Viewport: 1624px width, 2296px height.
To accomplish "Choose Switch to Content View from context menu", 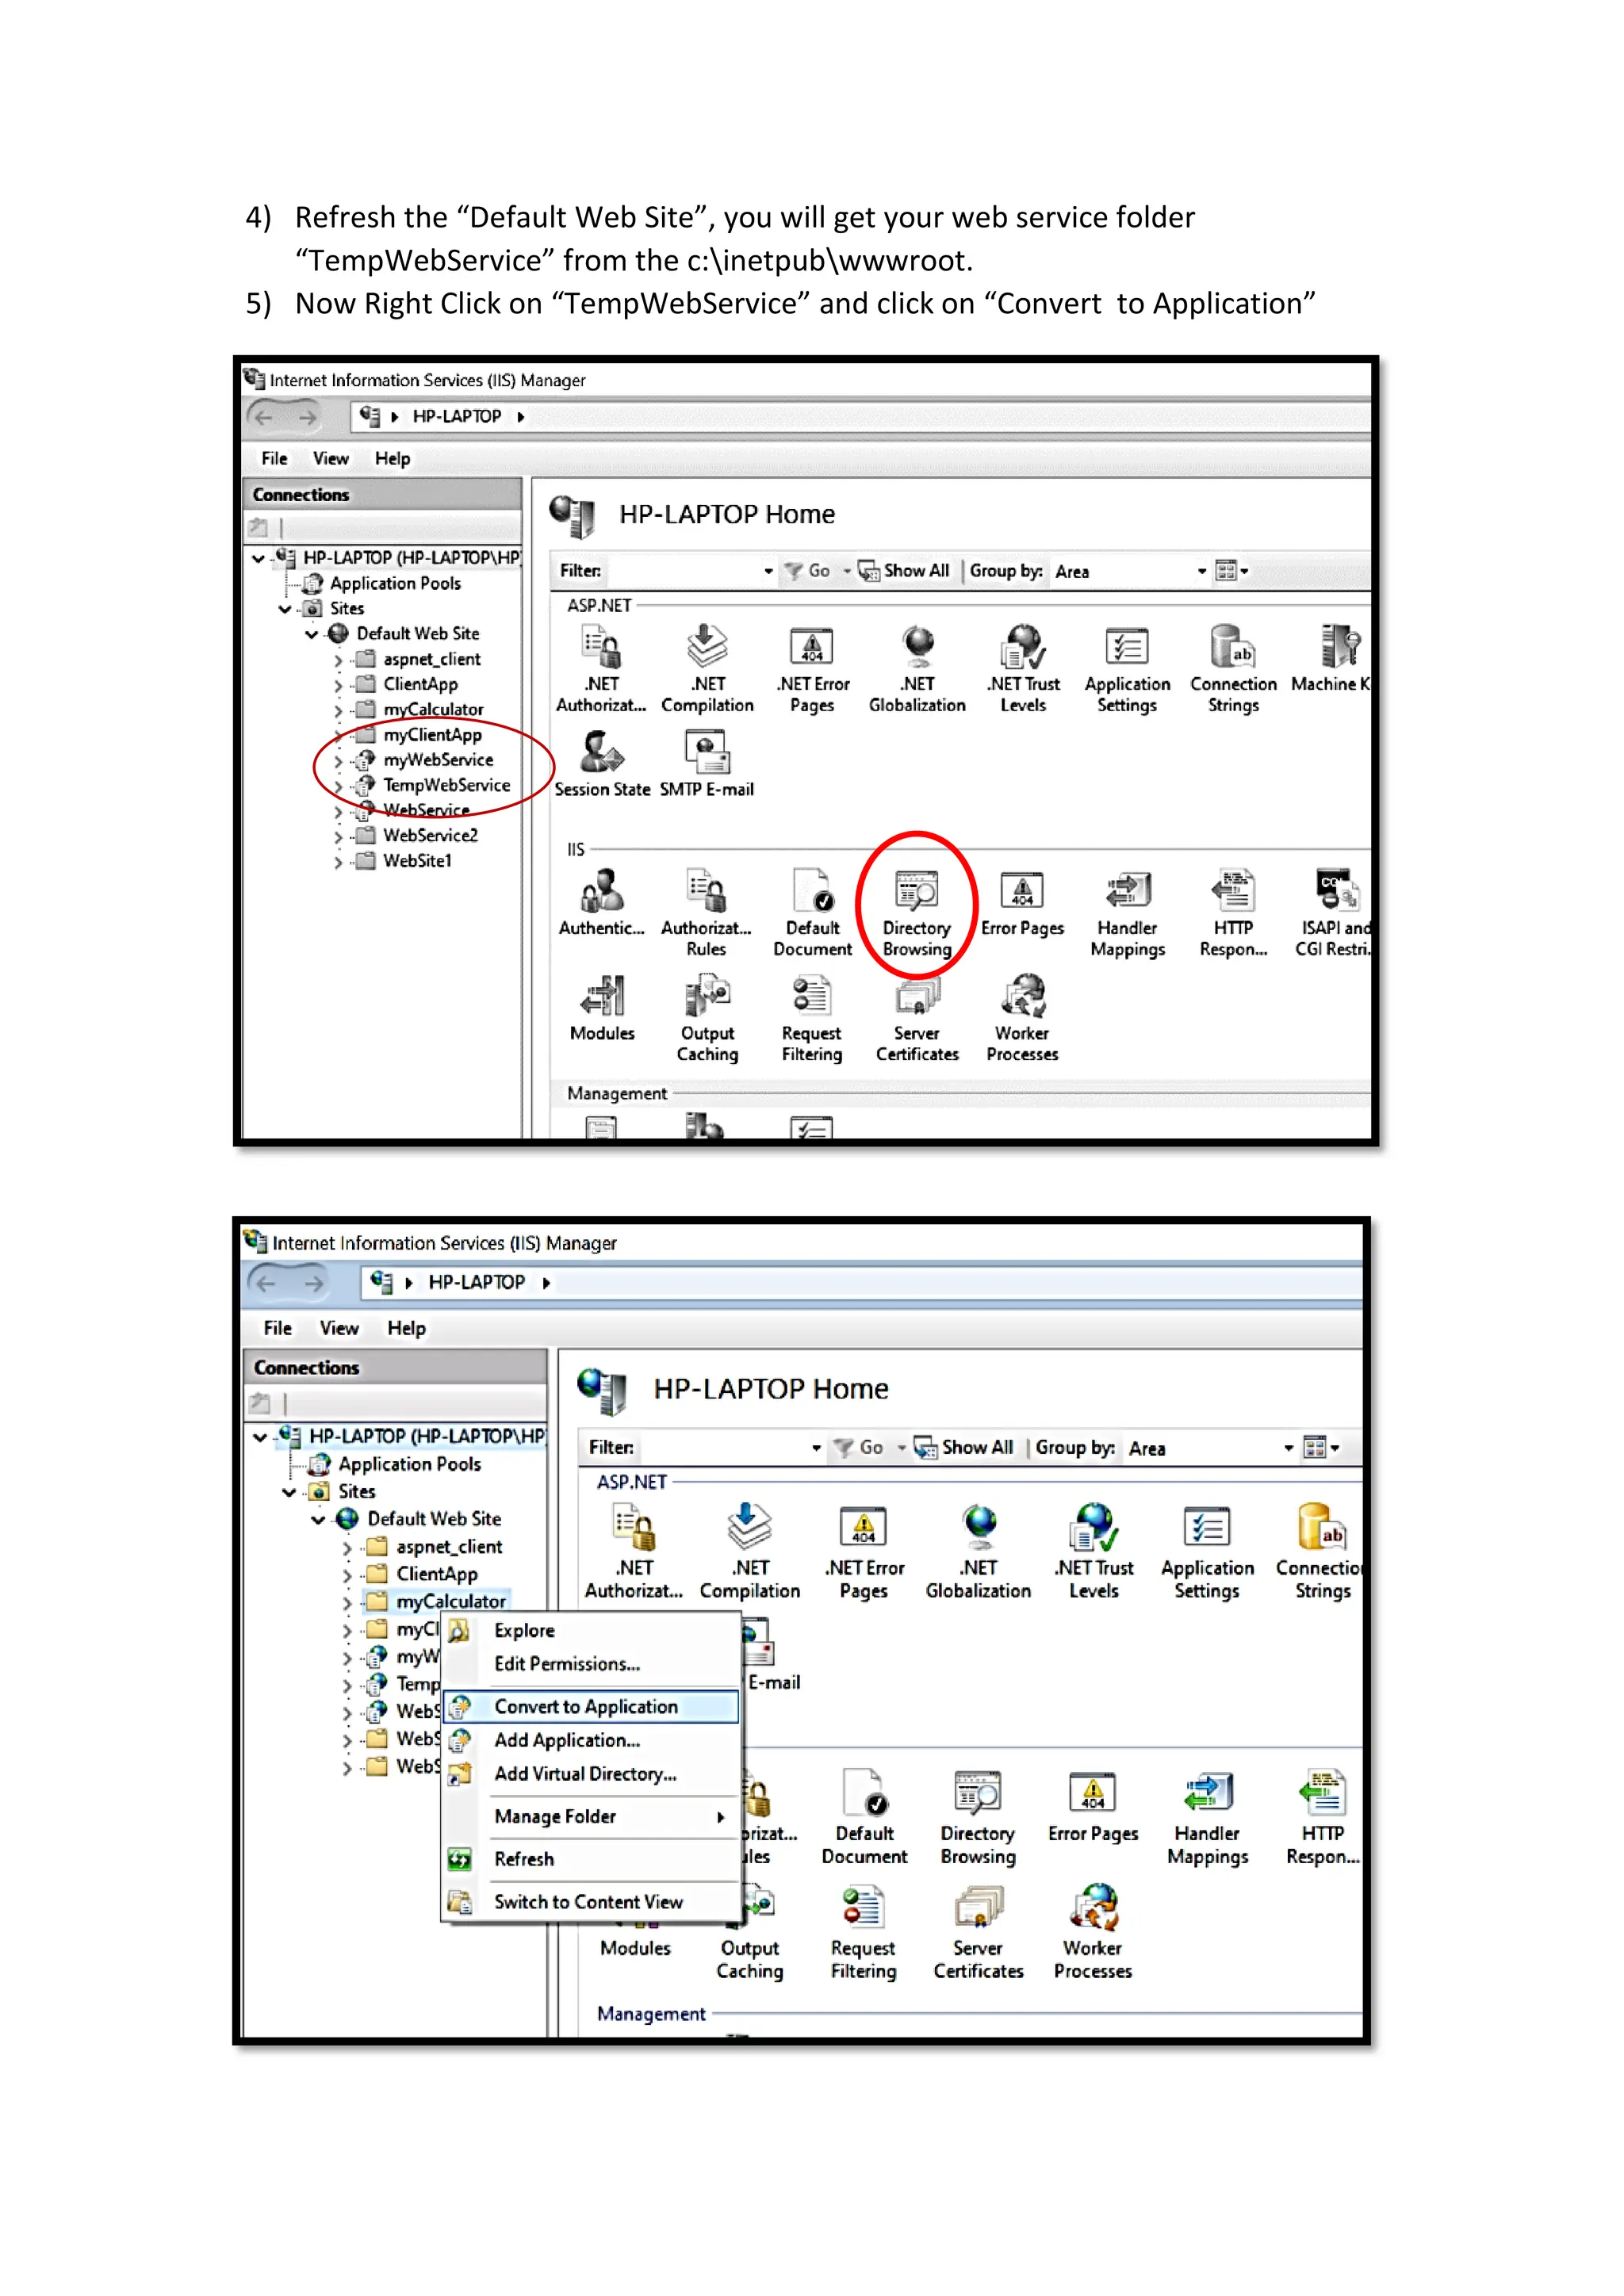I will coord(591,1902).
